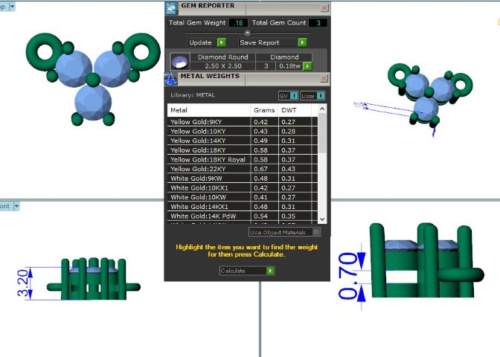Click the green arrow beside 0.18tw
The width and height of the screenshot is (500, 357).
pos(307,66)
